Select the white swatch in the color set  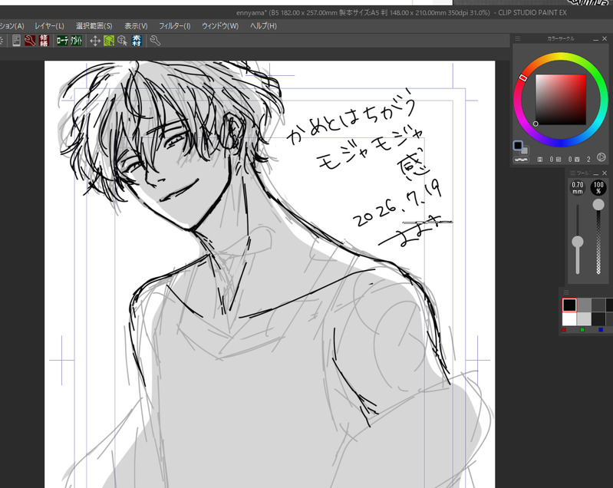pos(569,318)
